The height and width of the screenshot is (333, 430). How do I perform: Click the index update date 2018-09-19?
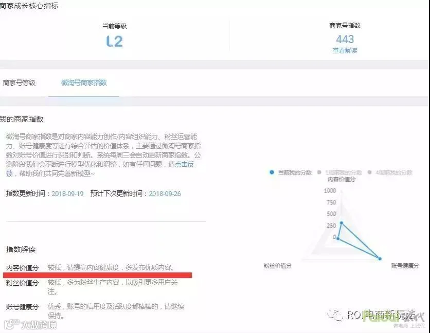67,194
